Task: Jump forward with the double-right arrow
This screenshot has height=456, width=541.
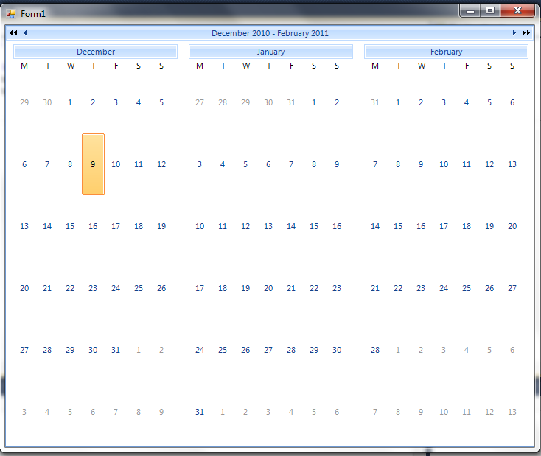Action: (x=526, y=32)
